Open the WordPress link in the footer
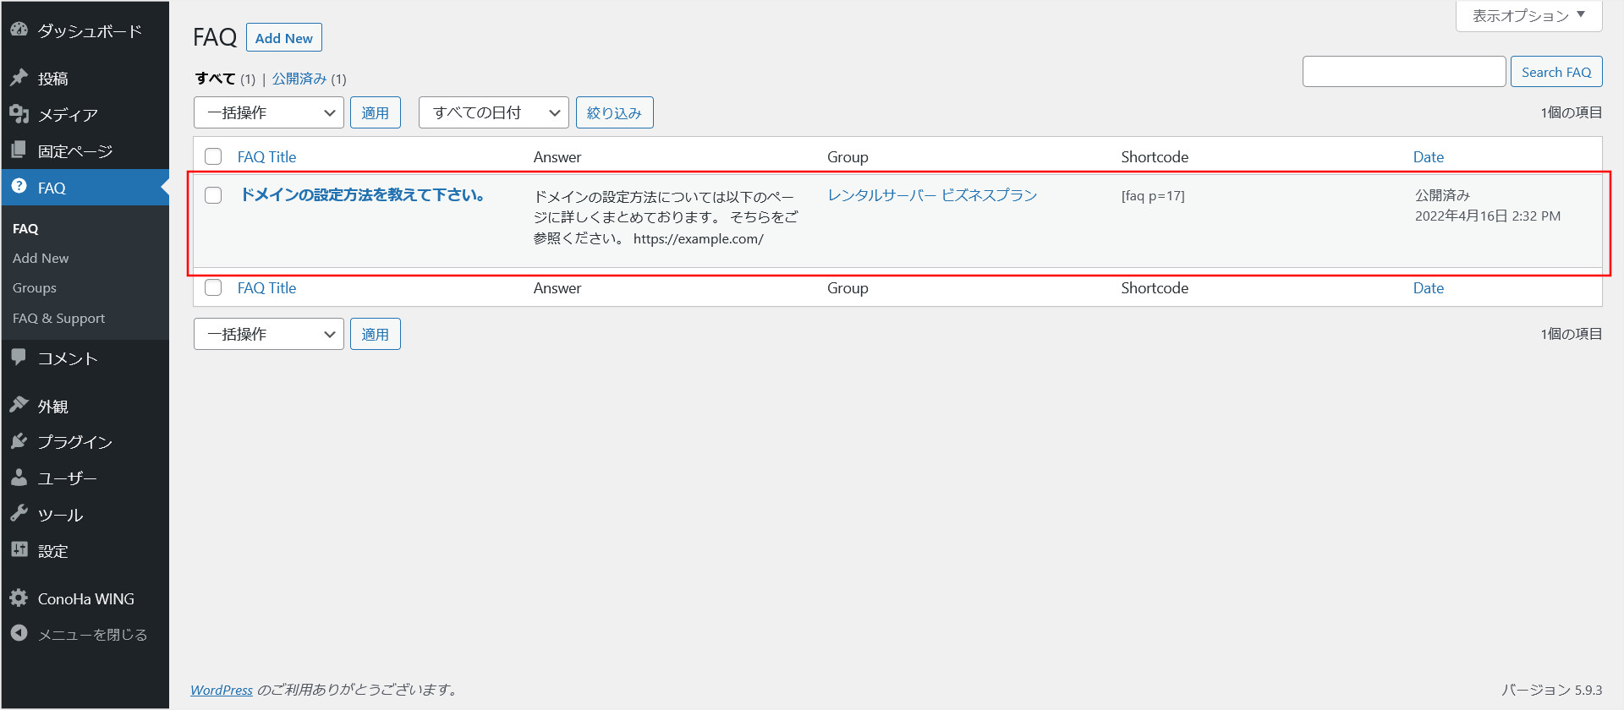The width and height of the screenshot is (1624, 710). 222,690
